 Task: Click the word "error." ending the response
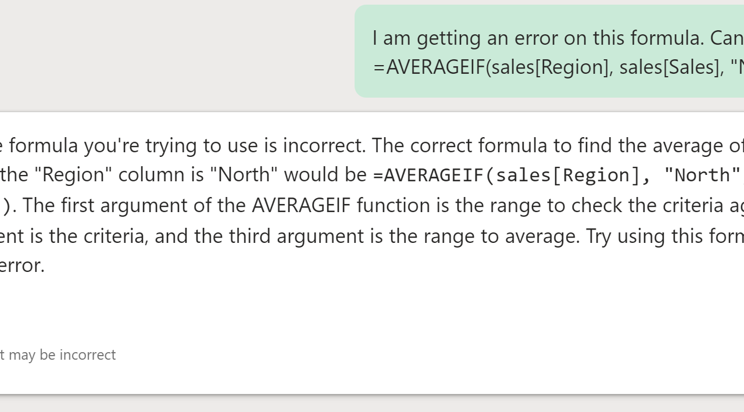[22, 266]
